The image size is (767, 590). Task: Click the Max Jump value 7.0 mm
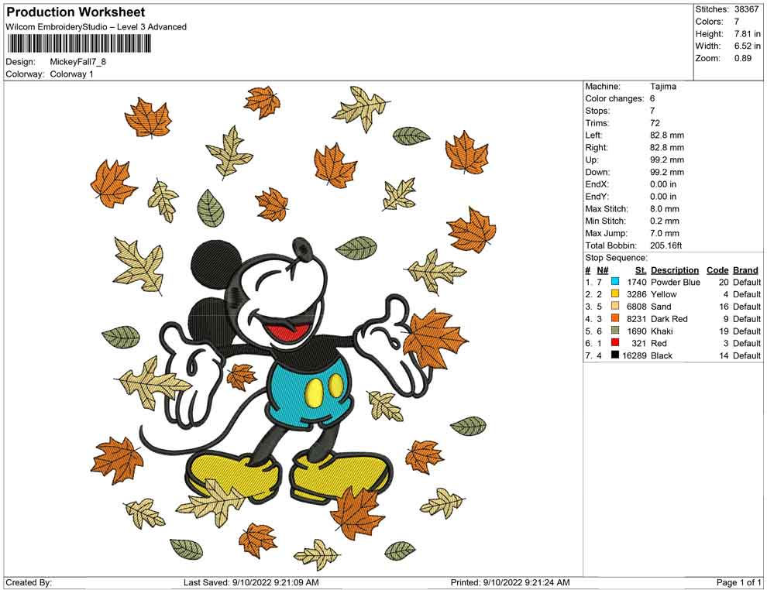point(665,233)
